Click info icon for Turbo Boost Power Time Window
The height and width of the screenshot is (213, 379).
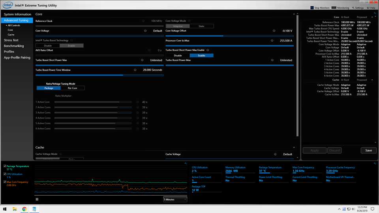coord(135,70)
